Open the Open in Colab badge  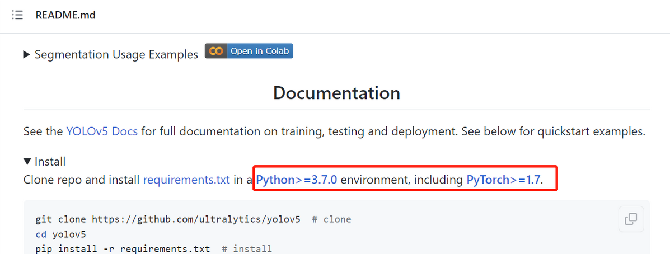pyautogui.click(x=249, y=51)
